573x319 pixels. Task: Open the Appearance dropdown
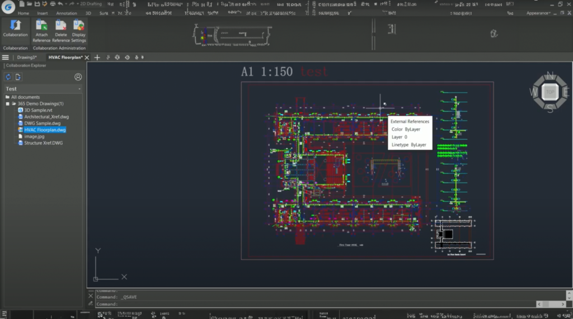tap(538, 13)
